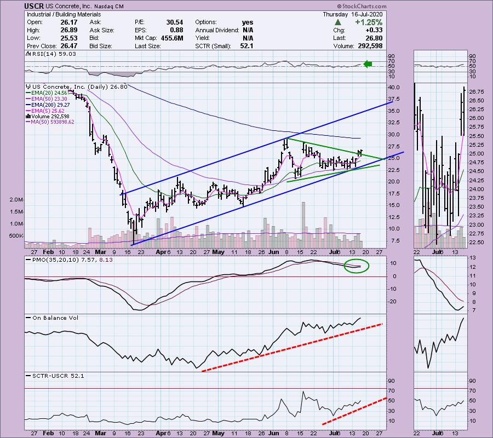Click the -10 label on PMO axis
This screenshot has height=438, width=493.
tap(393, 289)
